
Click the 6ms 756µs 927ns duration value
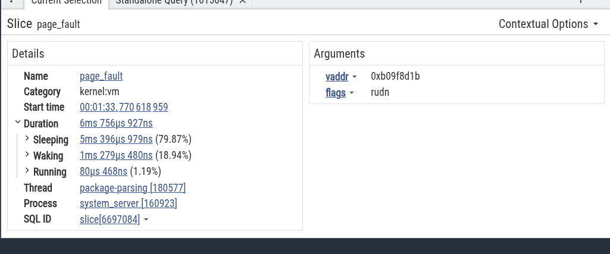116,124
